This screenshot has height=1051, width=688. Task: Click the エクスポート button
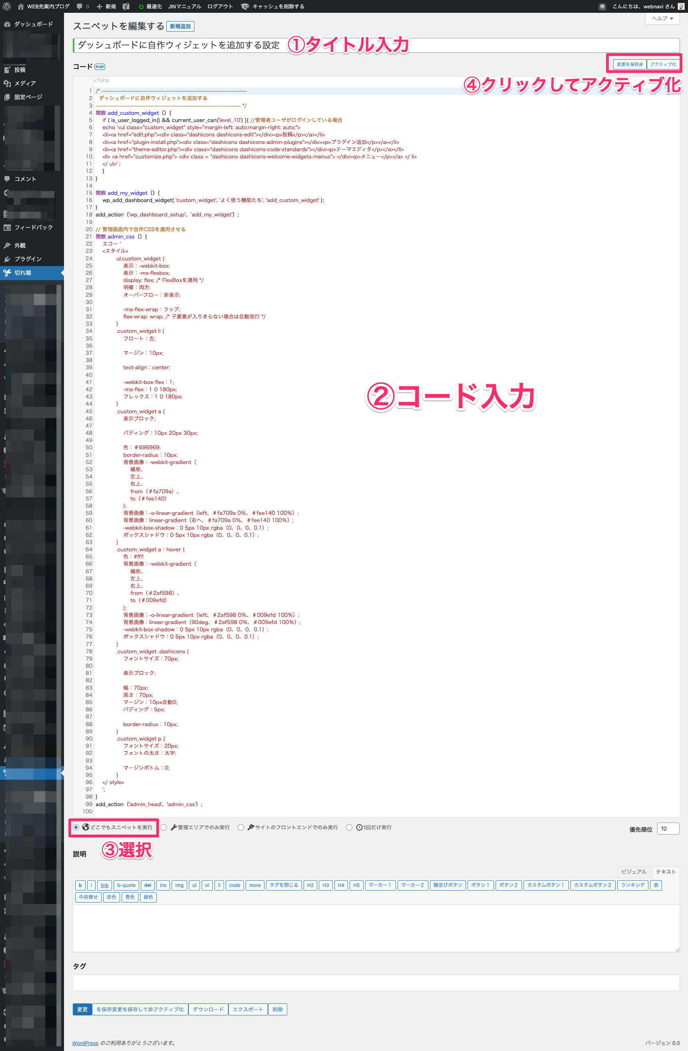(x=248, y=1009)
